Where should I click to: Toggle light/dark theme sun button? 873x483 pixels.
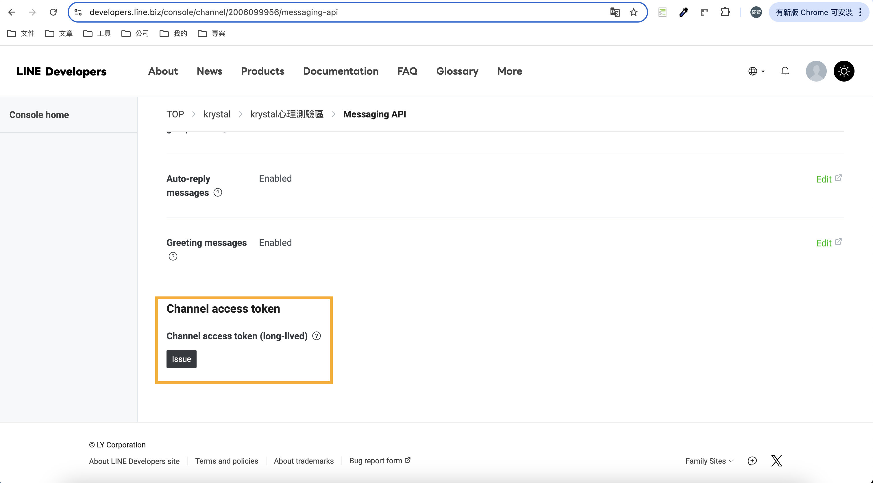tap(844, 71)
